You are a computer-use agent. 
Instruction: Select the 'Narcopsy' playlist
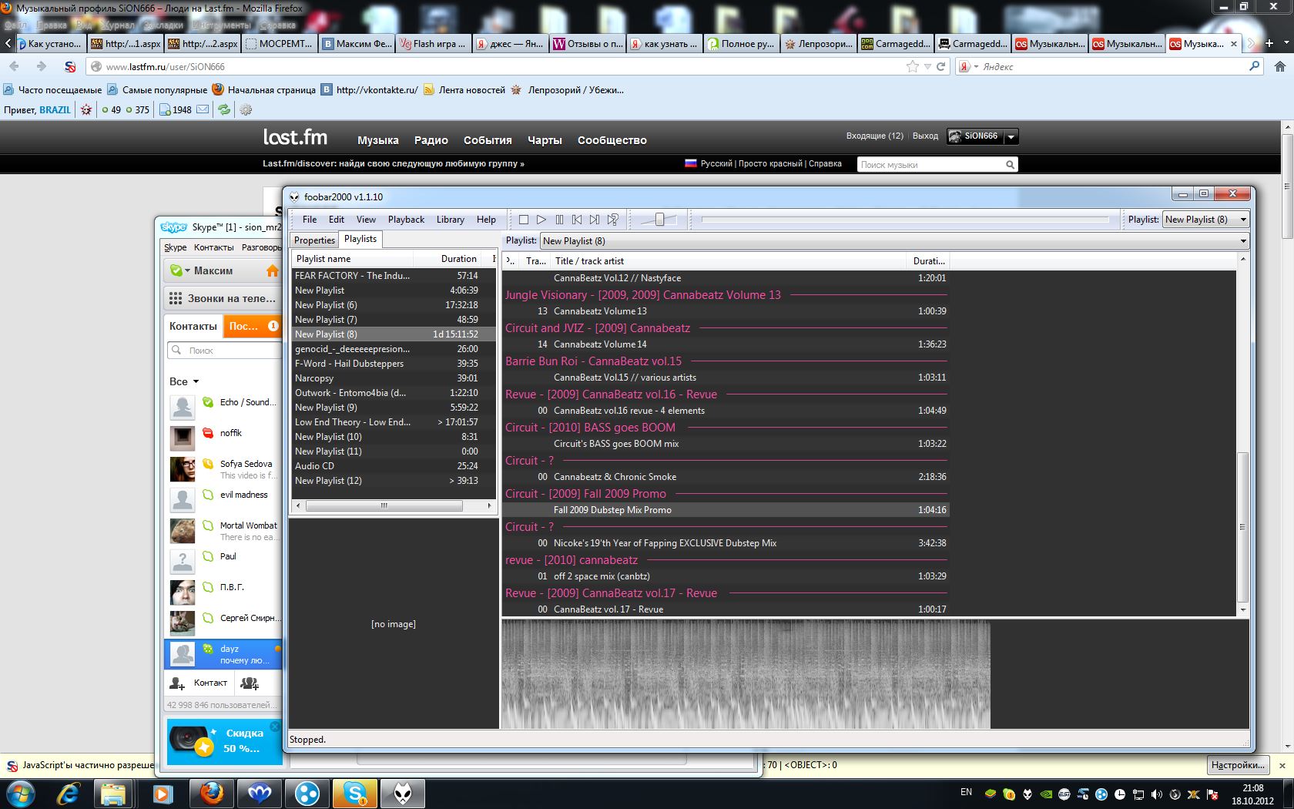tap(394, 378)
